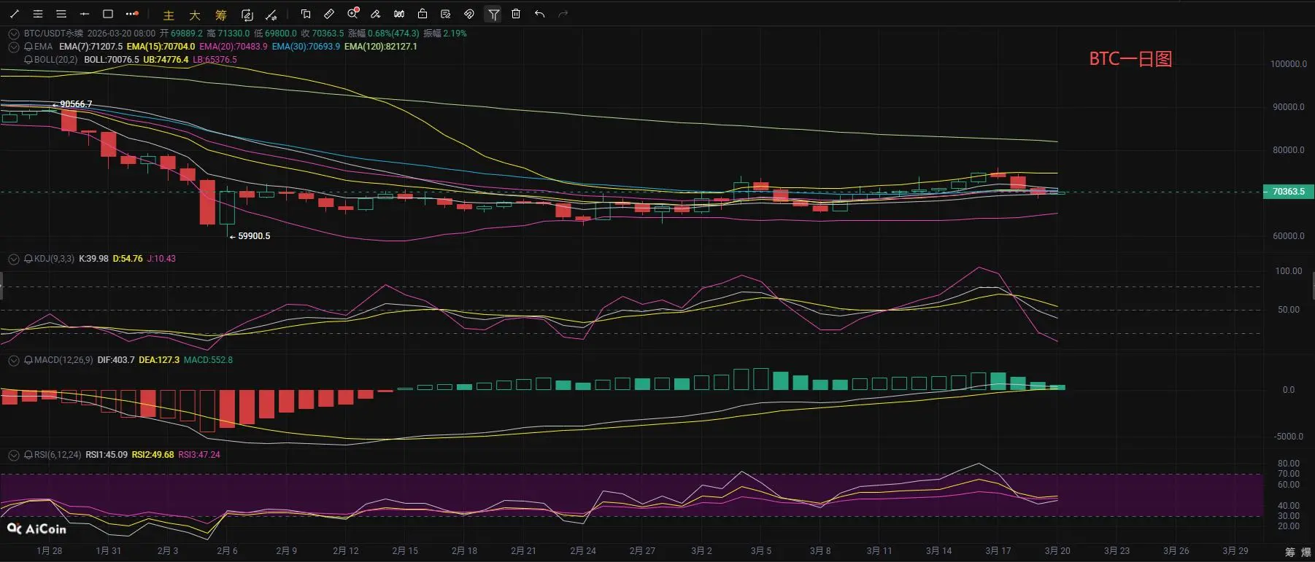The width and height of the screenshot is (1315, 562).
Task: Click the 70363.5 current price tag
Action: [x=1288, y=192]
